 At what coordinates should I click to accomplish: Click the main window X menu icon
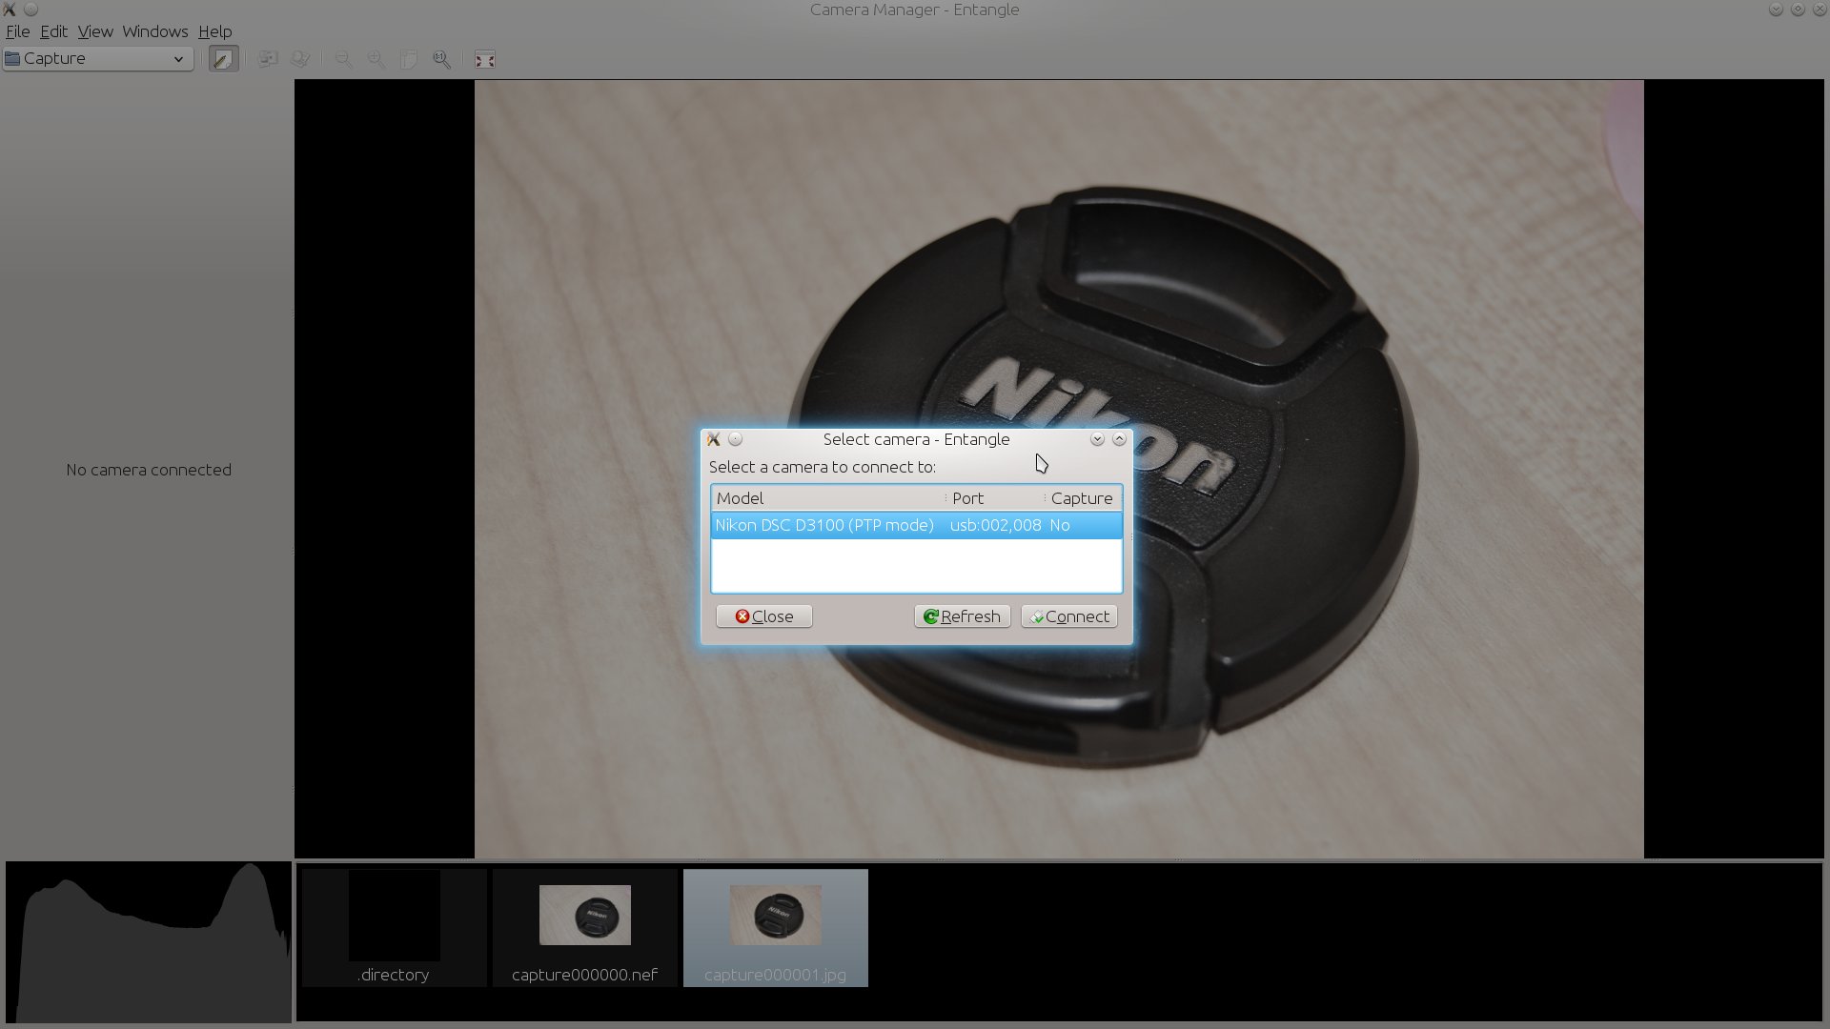[x=10, y=10]
